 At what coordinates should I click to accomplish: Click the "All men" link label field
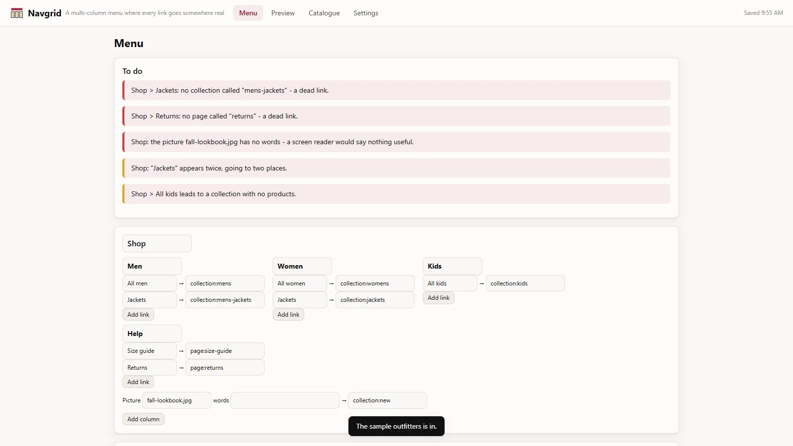(x=149, y=283)
